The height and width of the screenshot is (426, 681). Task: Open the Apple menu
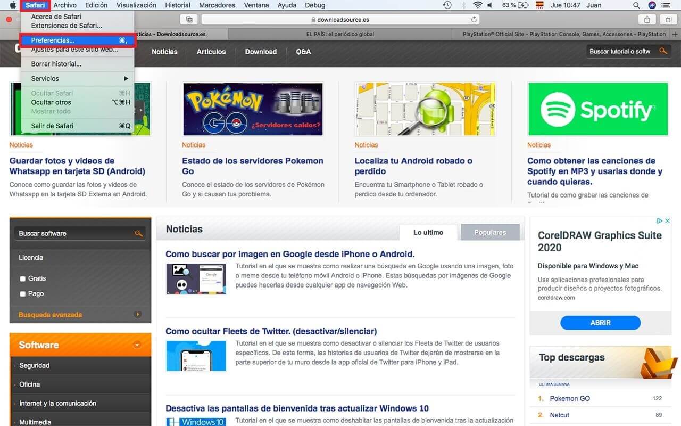13,5
